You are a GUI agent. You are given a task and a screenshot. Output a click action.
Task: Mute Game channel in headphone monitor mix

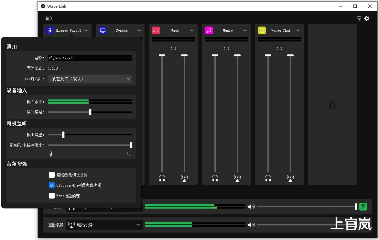[162, 178]
